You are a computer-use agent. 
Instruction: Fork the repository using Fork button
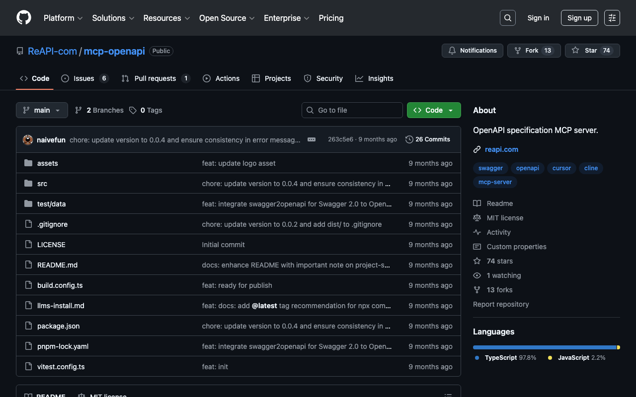[x=534, y=51]
